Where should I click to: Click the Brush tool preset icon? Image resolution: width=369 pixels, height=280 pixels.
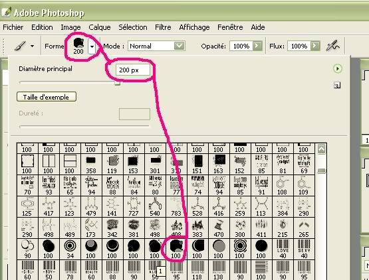20,46
